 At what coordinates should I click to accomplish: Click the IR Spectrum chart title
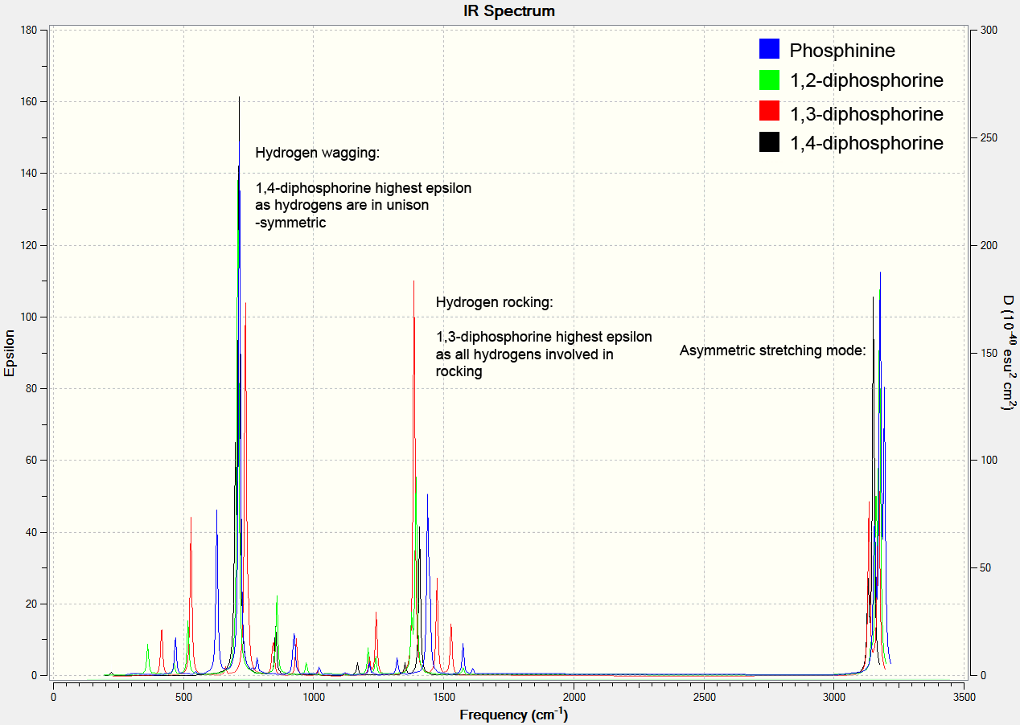pyautogui.click(x=509, y=10)
